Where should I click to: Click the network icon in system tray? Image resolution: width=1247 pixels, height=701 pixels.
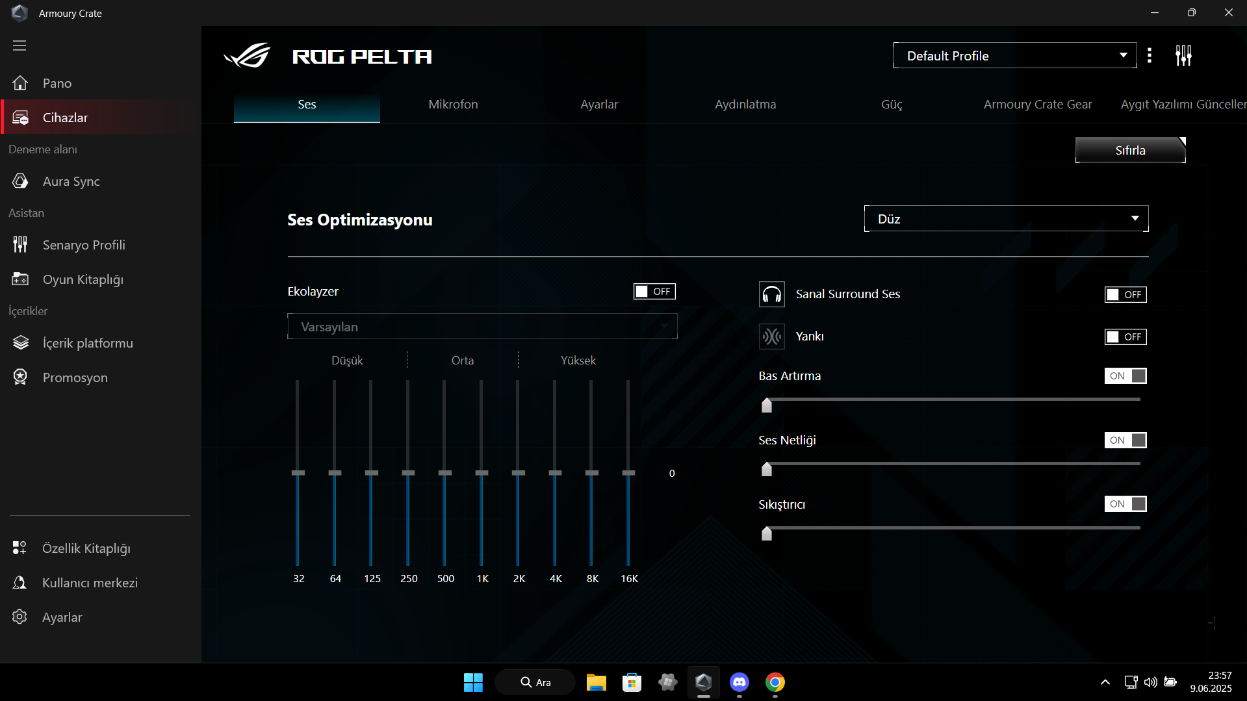[1131, 682]
